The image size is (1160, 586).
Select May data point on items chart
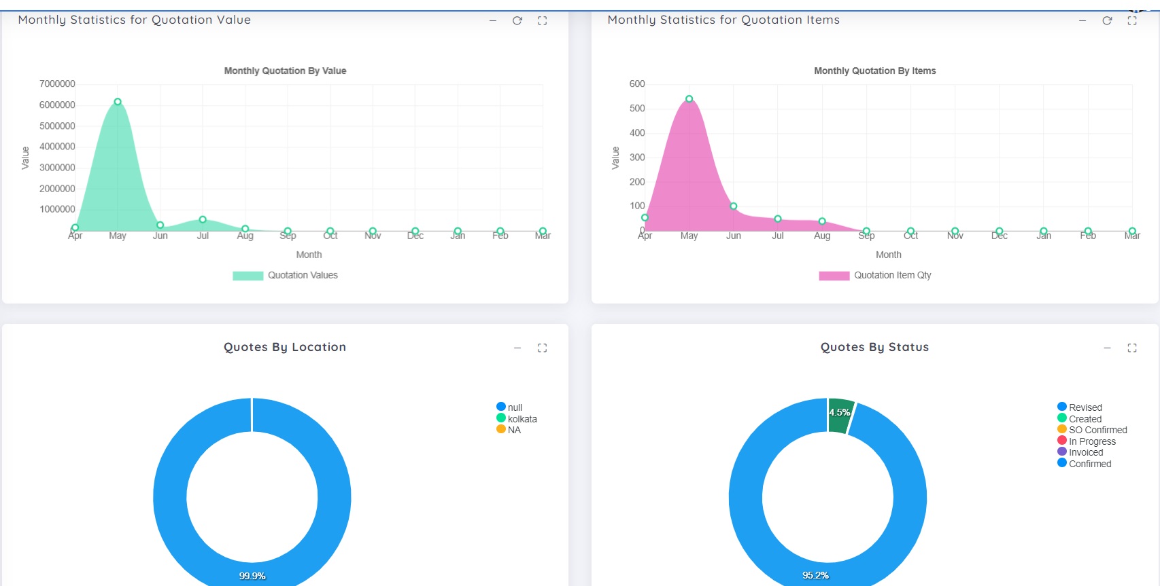click(689, 99)
